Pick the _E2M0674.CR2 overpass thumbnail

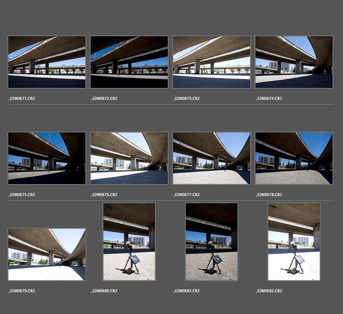pyautogui.click(x=294, y=62)
